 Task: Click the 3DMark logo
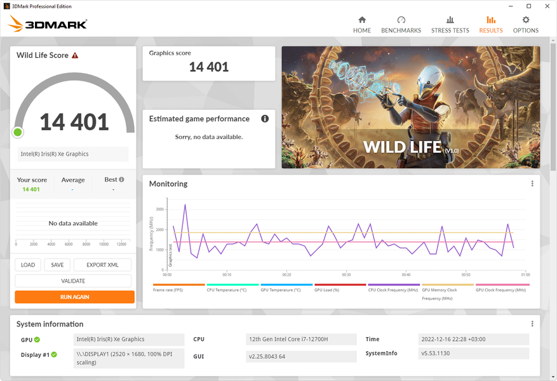point(47,23)
